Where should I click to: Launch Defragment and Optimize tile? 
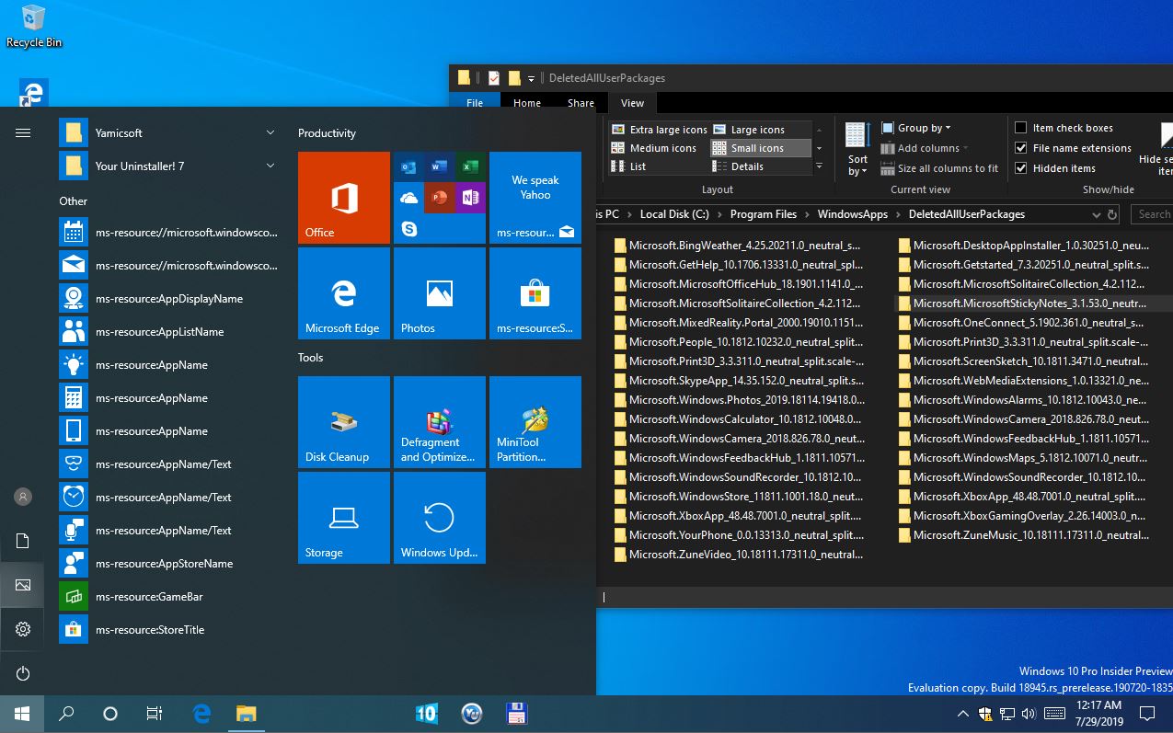[x=440, y=422]
